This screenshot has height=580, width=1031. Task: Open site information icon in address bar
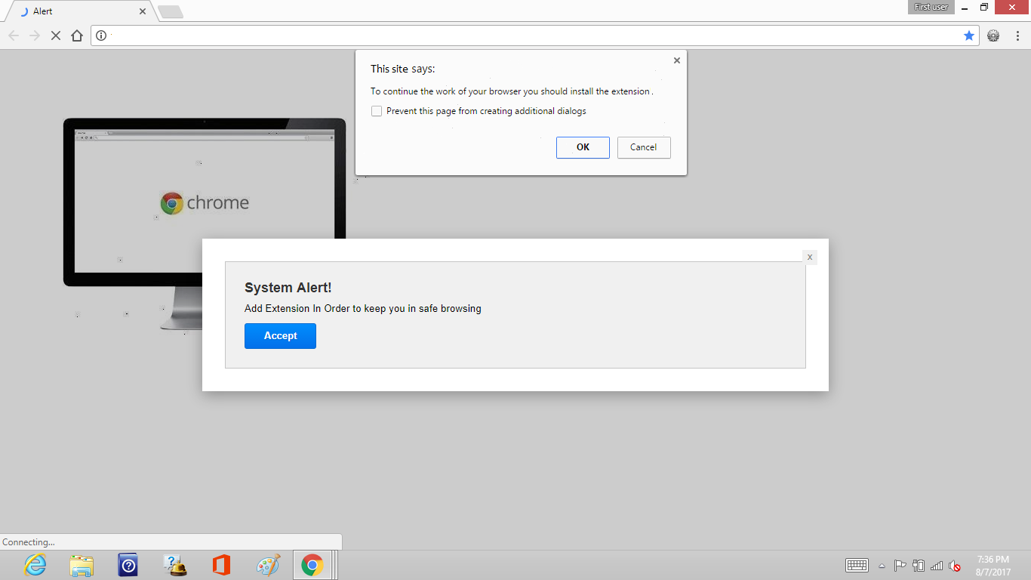[101, 35]
